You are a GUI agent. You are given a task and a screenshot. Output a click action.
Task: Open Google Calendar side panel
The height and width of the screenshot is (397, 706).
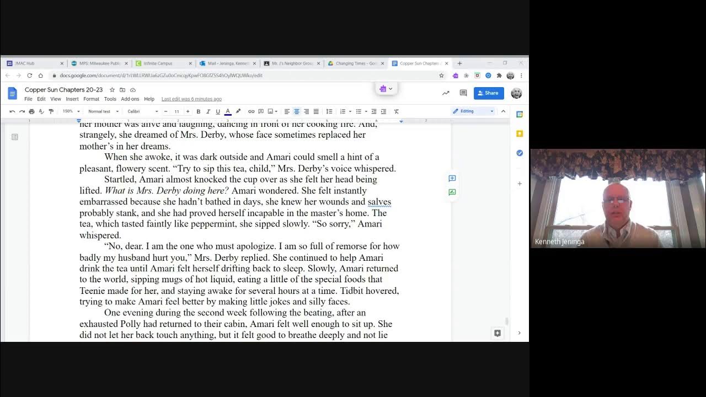pyautogui.click(x=520, y=114)
